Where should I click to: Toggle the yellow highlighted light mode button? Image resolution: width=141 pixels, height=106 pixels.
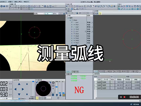pos(37,98)
